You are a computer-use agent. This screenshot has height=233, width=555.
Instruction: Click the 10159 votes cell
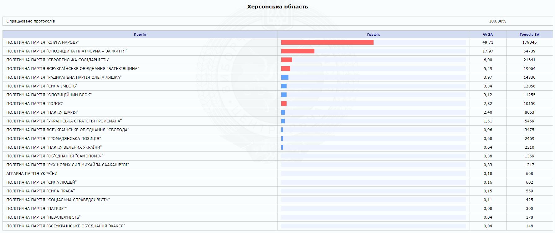click(529, 104)
